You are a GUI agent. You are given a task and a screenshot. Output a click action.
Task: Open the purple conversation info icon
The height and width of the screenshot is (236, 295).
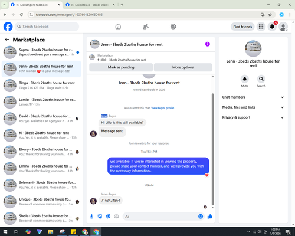pyautogui.click(x=208, y=44)
